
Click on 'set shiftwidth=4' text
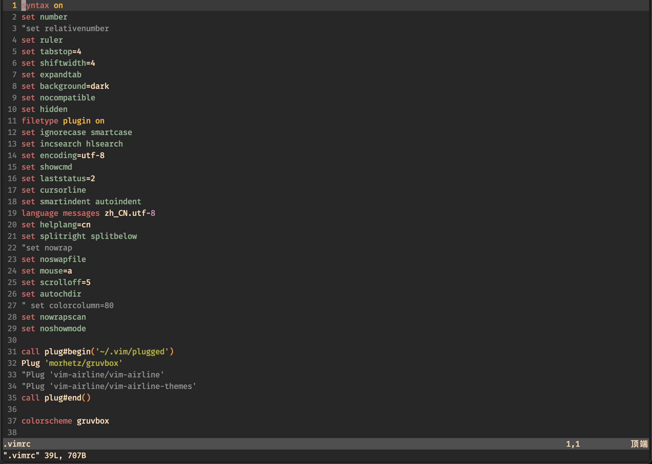[x=58, y=63]
